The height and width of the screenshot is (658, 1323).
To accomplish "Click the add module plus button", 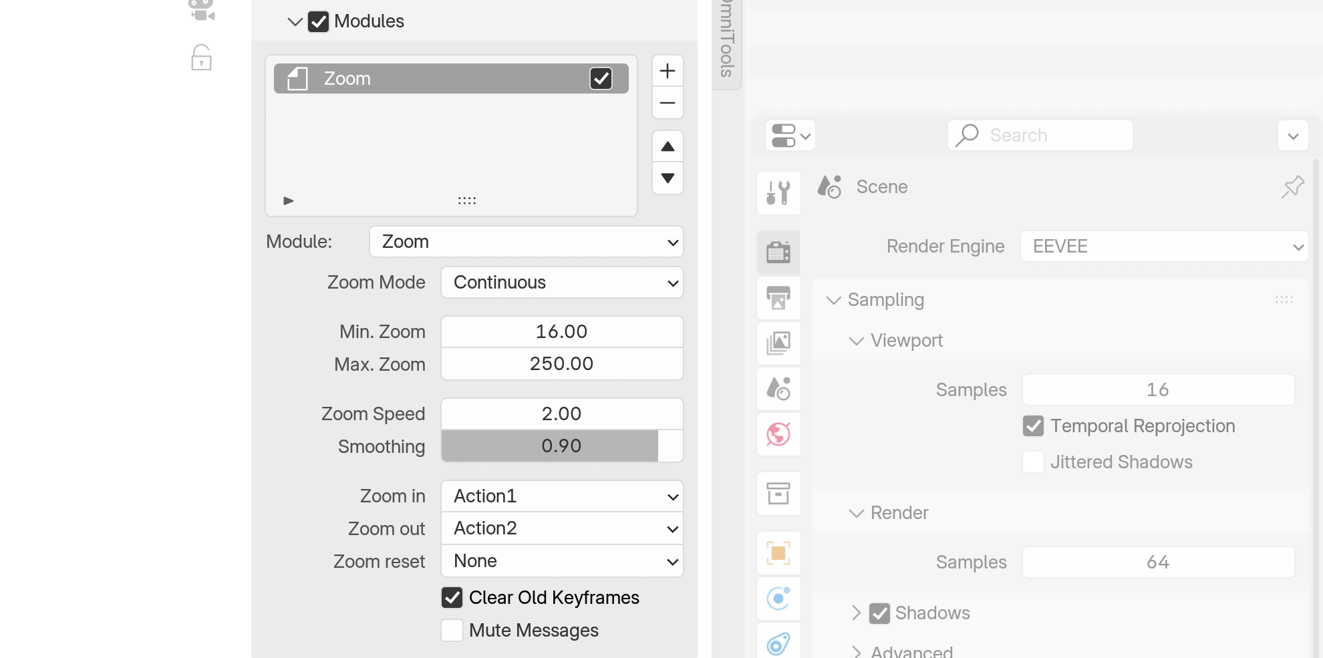I will (x=667, y=71).
